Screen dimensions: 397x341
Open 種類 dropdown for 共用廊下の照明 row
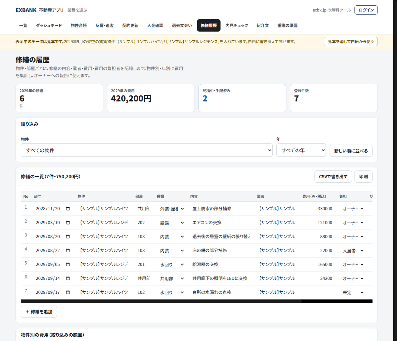pos(172,278)
